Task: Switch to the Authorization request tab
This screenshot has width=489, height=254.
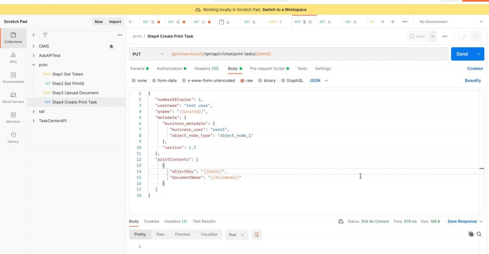Action: [x=171, y=69]
